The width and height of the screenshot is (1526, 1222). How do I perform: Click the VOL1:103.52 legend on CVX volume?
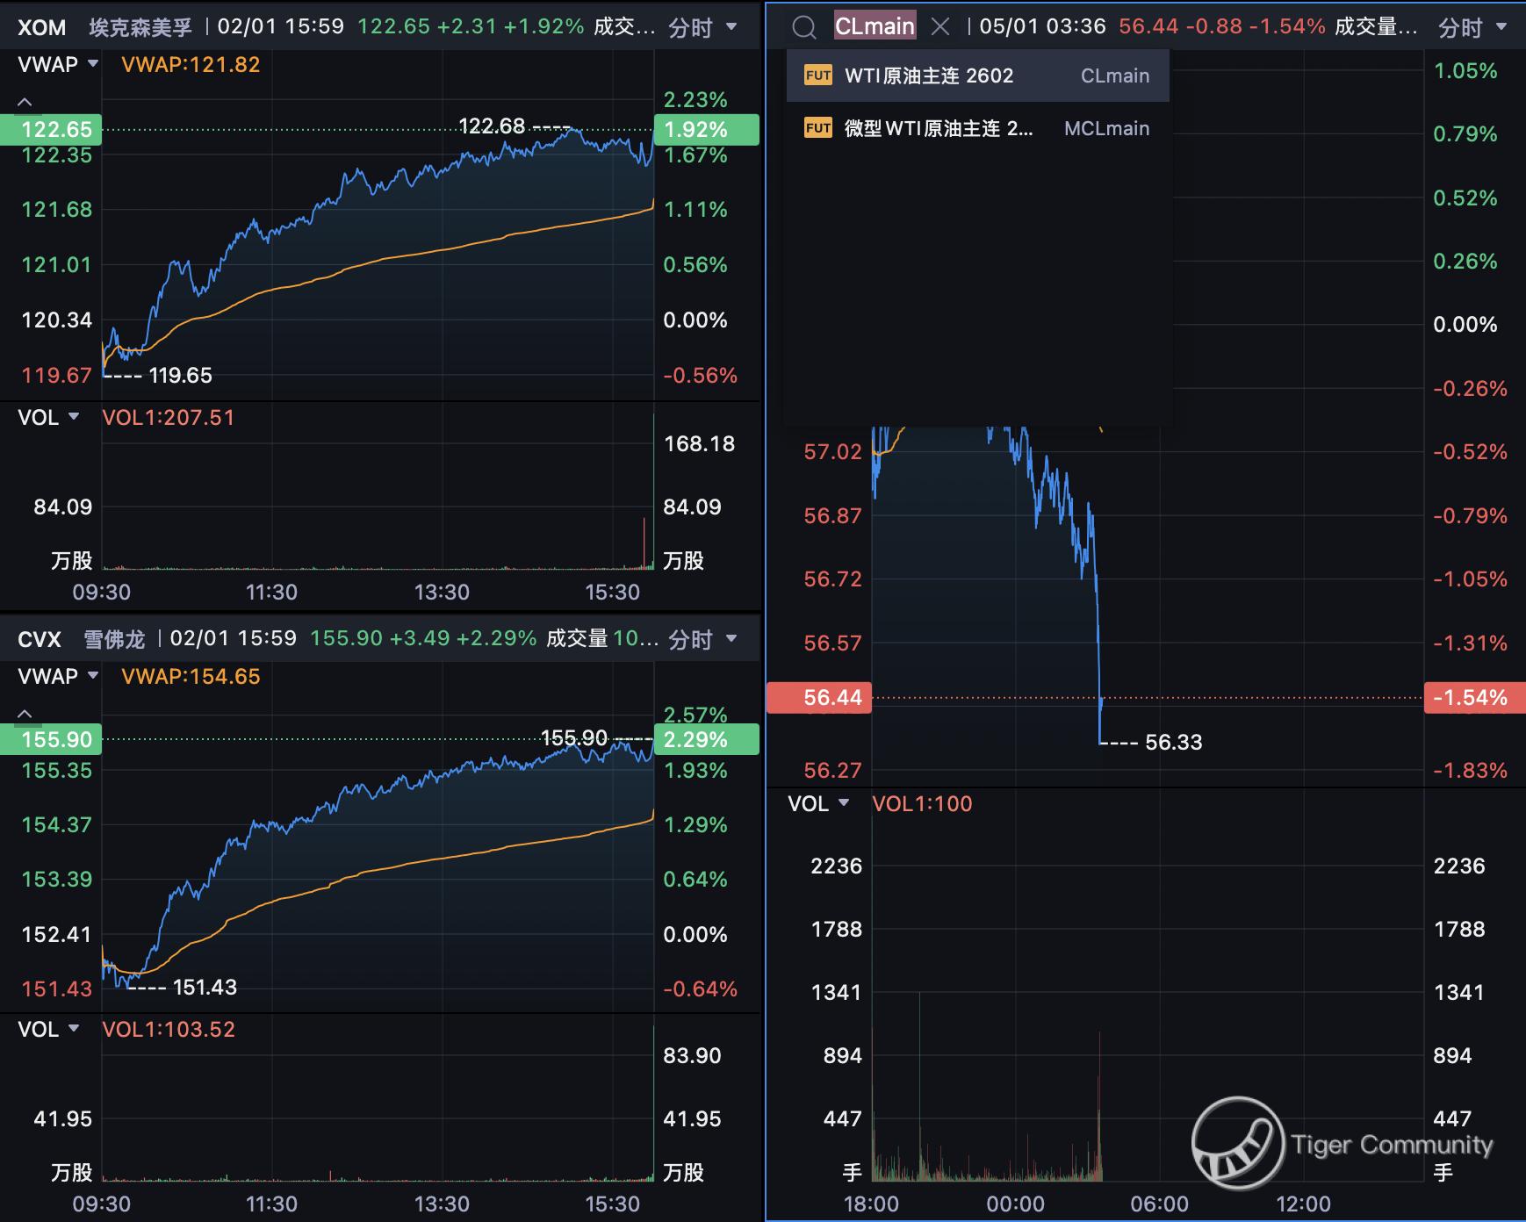click(x=169, y=1029)
